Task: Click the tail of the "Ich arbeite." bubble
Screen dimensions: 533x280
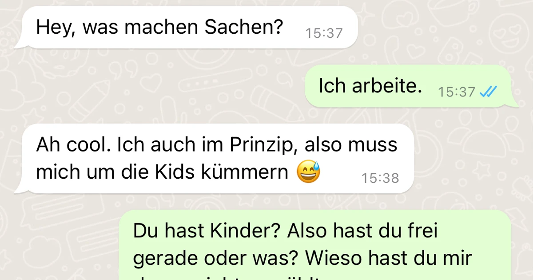Action: (x=515, y=103)
